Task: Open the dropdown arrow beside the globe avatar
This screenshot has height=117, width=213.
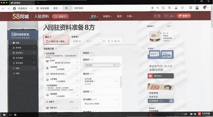Action: tap(208, 8)
